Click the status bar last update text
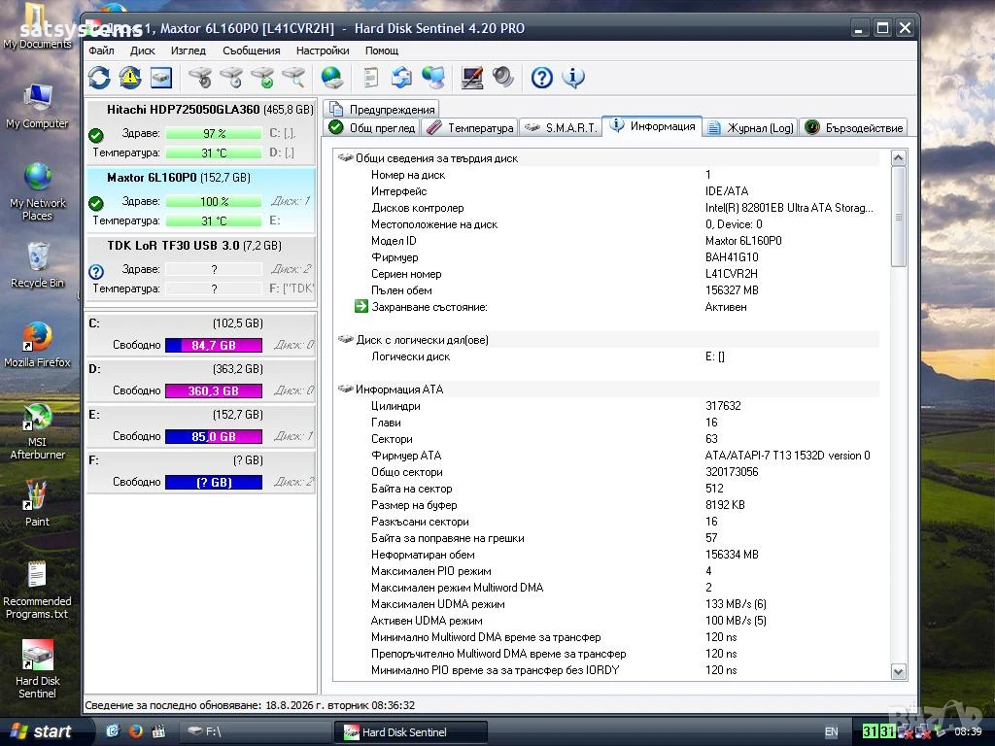 pos(250,705)
